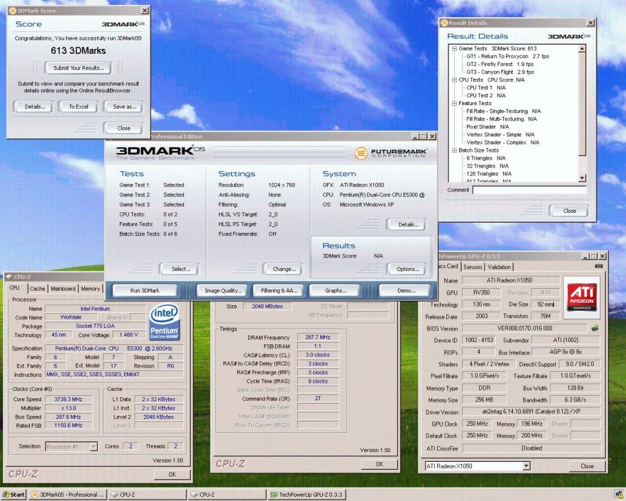Select GT3 - Canyon Flight row
This screenshot has width=626, height=501.
tap(500, 72)
